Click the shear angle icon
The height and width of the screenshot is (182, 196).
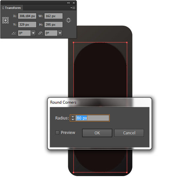pyautogui.click(x=40, y=33)
